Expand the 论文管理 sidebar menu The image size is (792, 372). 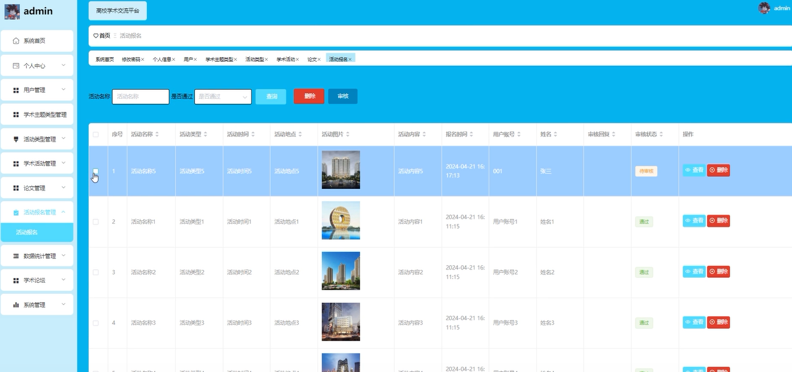pyautogui.click(x=64, y=188)
